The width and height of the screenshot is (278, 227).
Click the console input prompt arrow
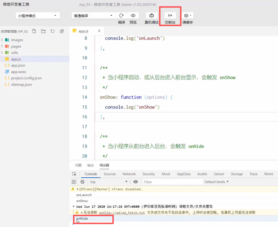click(x=73, y=224)
